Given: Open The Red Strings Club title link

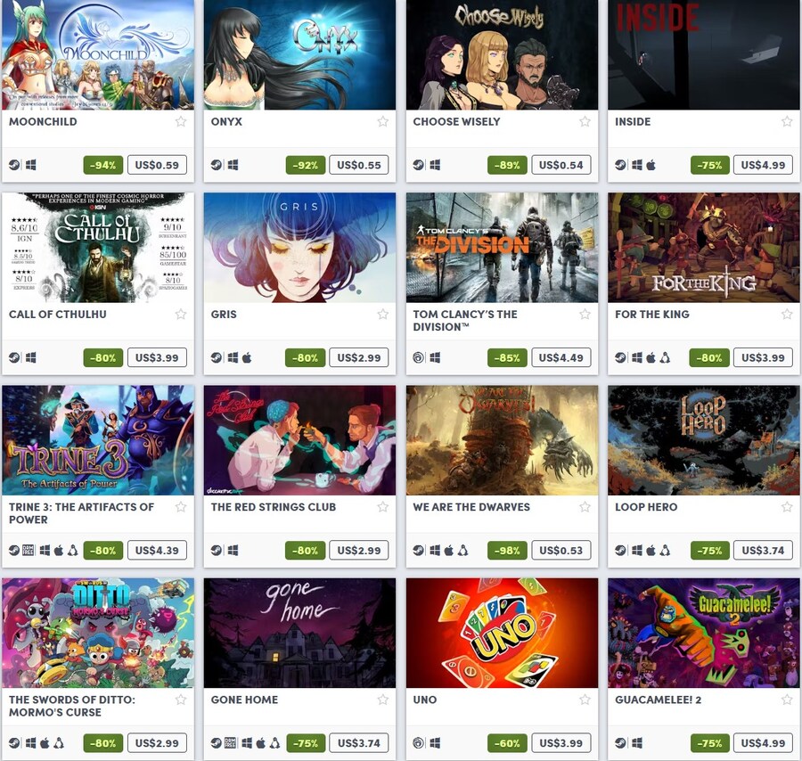Looking at the screenshot, I should click(274, 507).
